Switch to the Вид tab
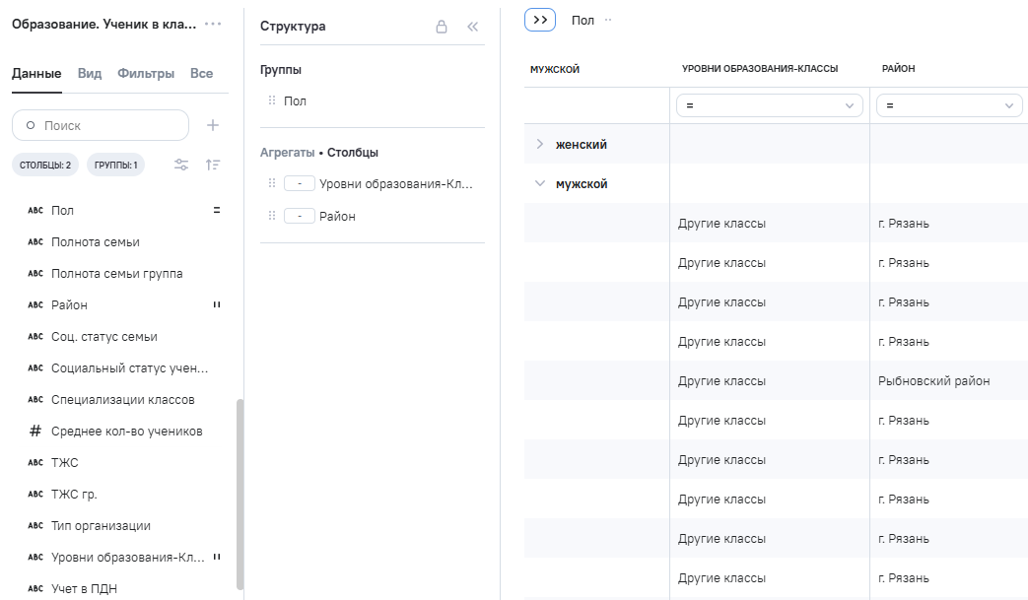This screenshot has height=600, width=1028. (90, 73)
